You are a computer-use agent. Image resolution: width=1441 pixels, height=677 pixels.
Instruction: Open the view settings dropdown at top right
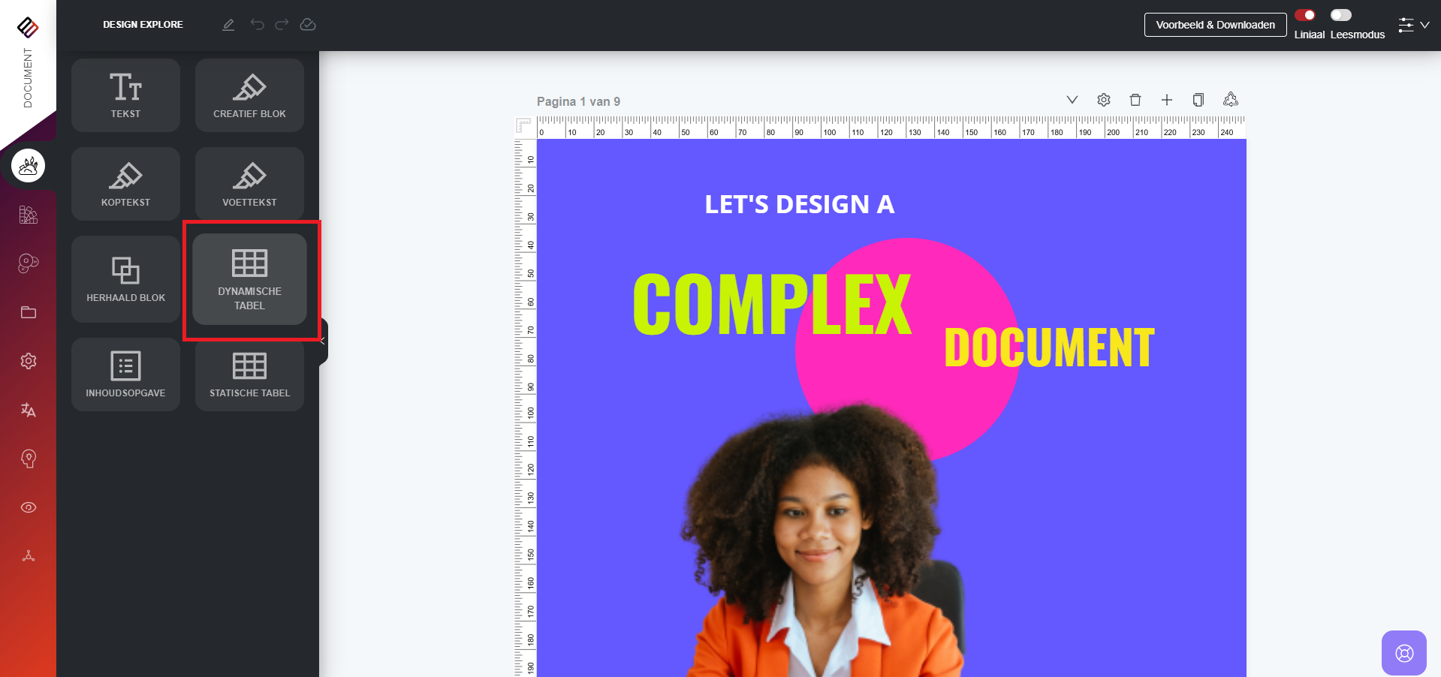[1413, 25]
